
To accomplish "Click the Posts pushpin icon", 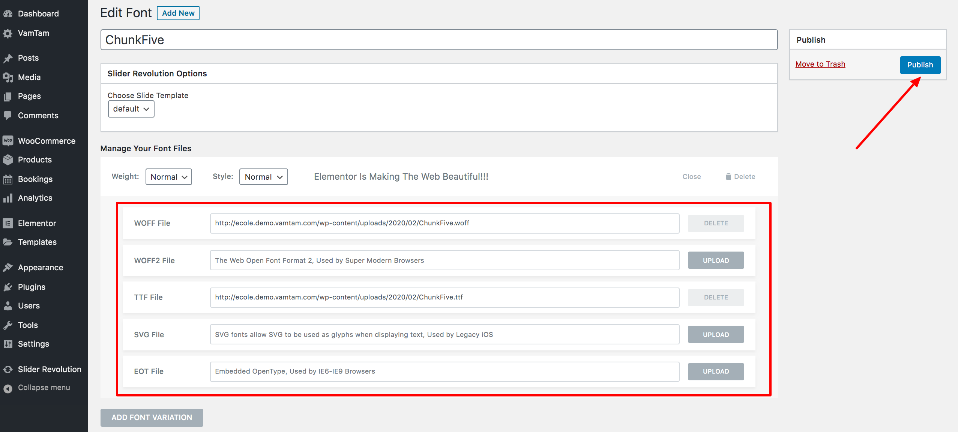I will pos(8,58).
